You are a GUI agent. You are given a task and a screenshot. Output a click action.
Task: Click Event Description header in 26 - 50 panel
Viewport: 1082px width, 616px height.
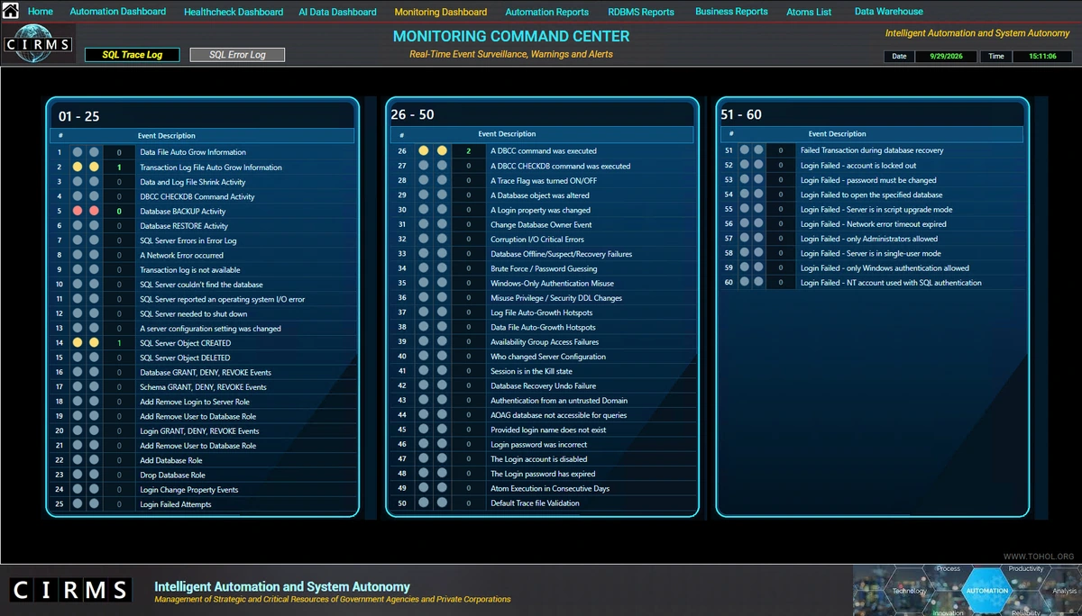point(507,134)
